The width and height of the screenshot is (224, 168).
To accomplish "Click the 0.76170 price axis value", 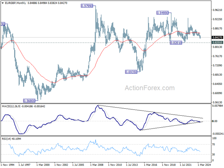I will coord(217,56).
